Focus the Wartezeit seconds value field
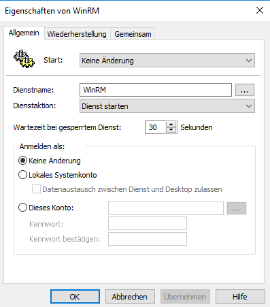The image size is (270, 307). coord(156,127)
